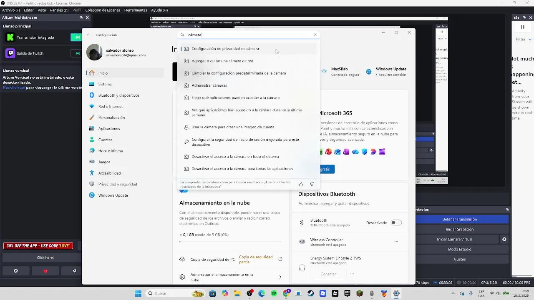Click Modo Estudio button
This screenshot has height=300, width=534.
coord(459,249)
